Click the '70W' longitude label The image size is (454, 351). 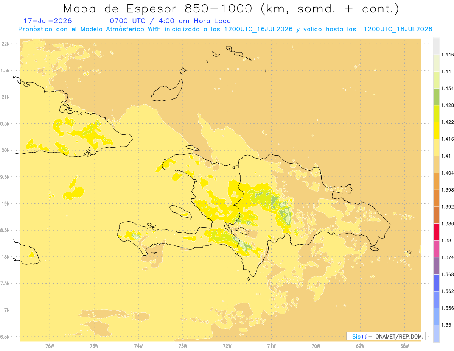(x=316, y=346)
